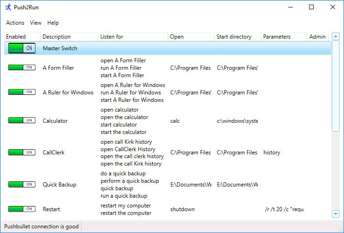Click 'open the calculator' phrase
344x233 pixels.
tap(124, 117)
